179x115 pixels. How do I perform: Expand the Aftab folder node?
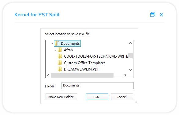pyautogui.click(x=55, y=50)
